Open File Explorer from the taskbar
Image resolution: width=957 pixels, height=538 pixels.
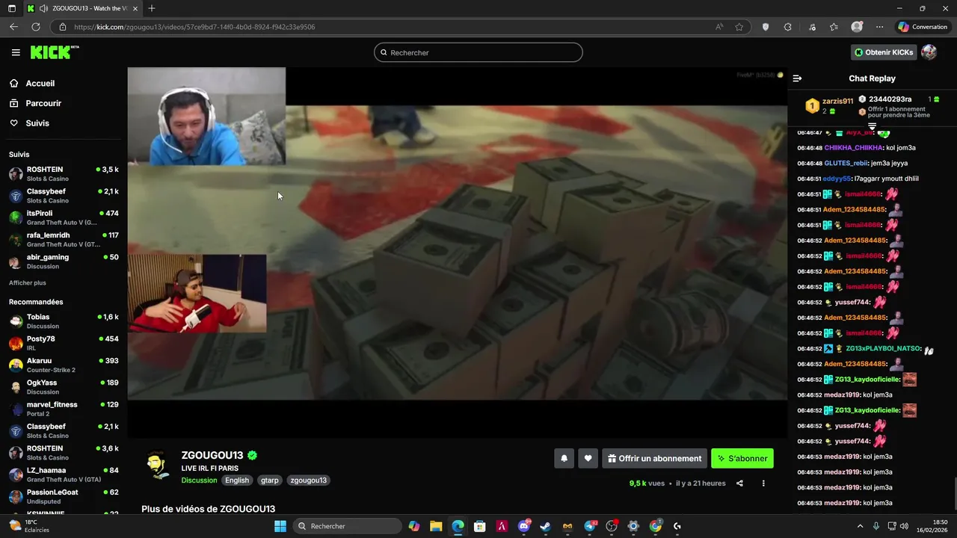tap(436, 526)
